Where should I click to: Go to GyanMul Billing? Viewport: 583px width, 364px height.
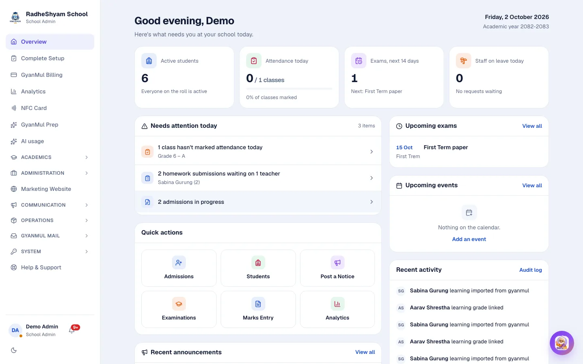[50, 75]
